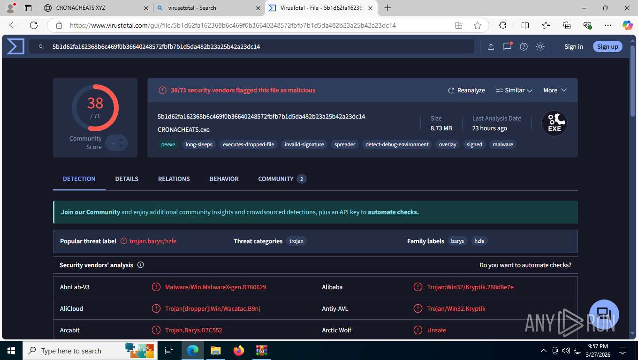The width and height of the screenshot is (638, 360).
Task: Click the favorites star icon in address bar
Action: pyautogui.click(x=478, y=25)
